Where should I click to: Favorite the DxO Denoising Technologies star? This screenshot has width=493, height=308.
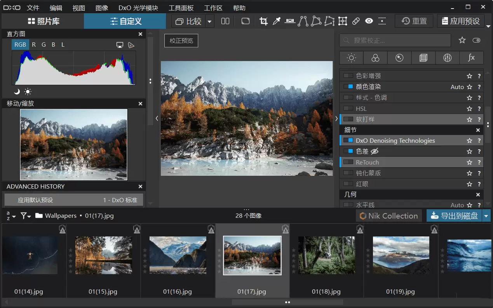point(469,141)
